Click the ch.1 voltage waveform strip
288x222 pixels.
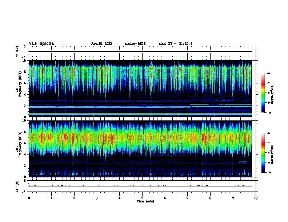tap(142, 52)
